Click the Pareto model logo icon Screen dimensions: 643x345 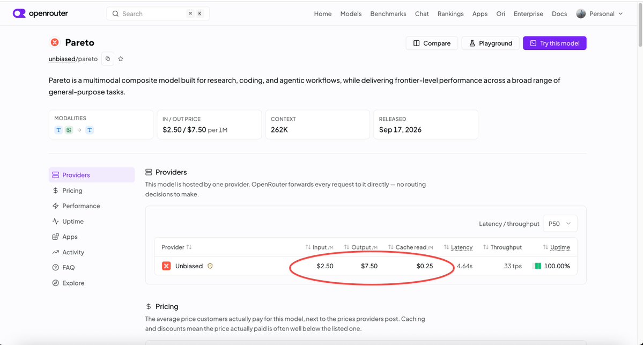click(55, 42)
